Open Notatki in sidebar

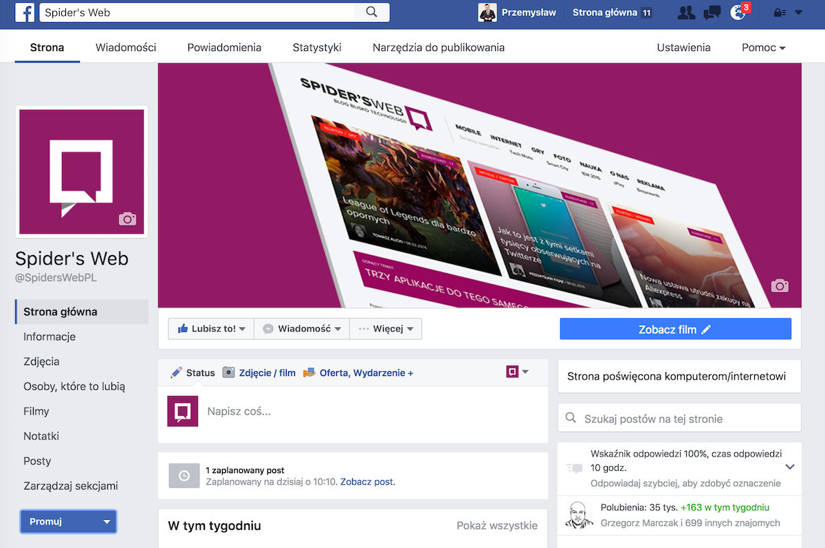(x=41, y=436)
